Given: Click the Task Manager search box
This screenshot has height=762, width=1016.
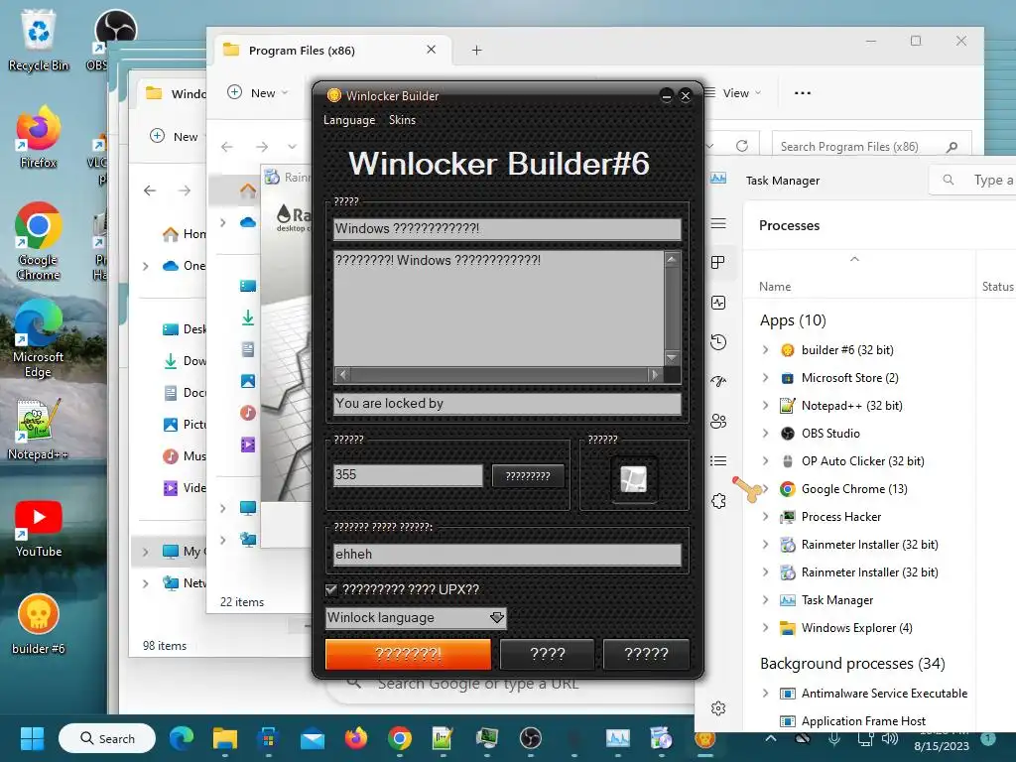Looking at the screenshot, I should [972, 181].
